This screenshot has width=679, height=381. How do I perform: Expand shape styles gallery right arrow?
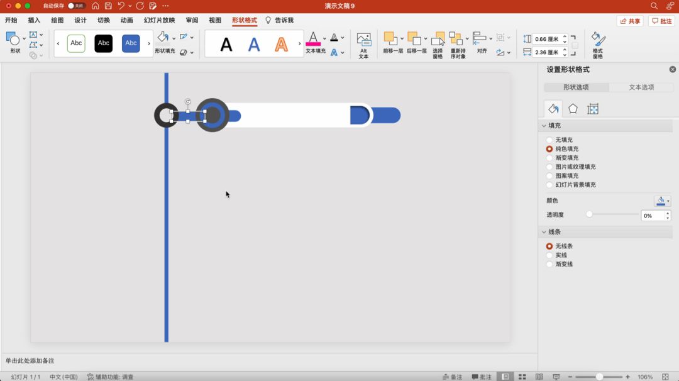pyautogui.click(x=149, y=43)
